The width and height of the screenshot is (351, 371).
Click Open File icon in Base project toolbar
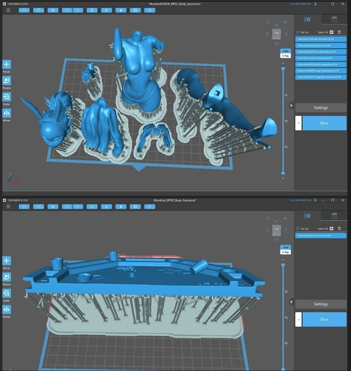(x=24, y=207)
